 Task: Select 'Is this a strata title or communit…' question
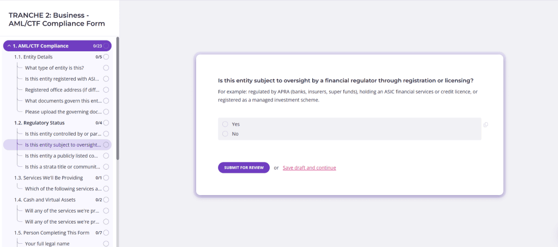[63, 166]
